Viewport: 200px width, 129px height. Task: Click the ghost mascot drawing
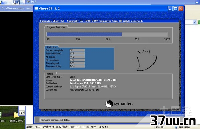(147, 60)
